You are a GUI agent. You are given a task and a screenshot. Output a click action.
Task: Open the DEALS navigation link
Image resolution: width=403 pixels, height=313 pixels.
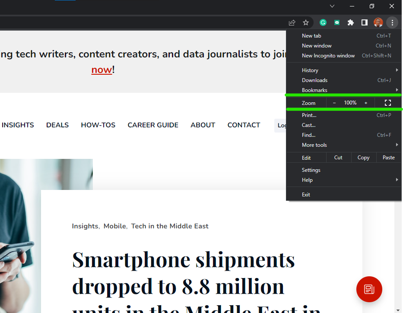tap(57, 125)
